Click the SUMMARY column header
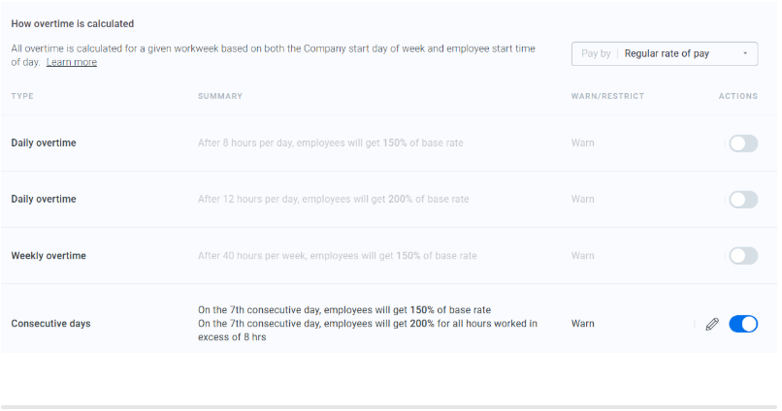The width and height of the screenshot is (782, 411). 220,96
